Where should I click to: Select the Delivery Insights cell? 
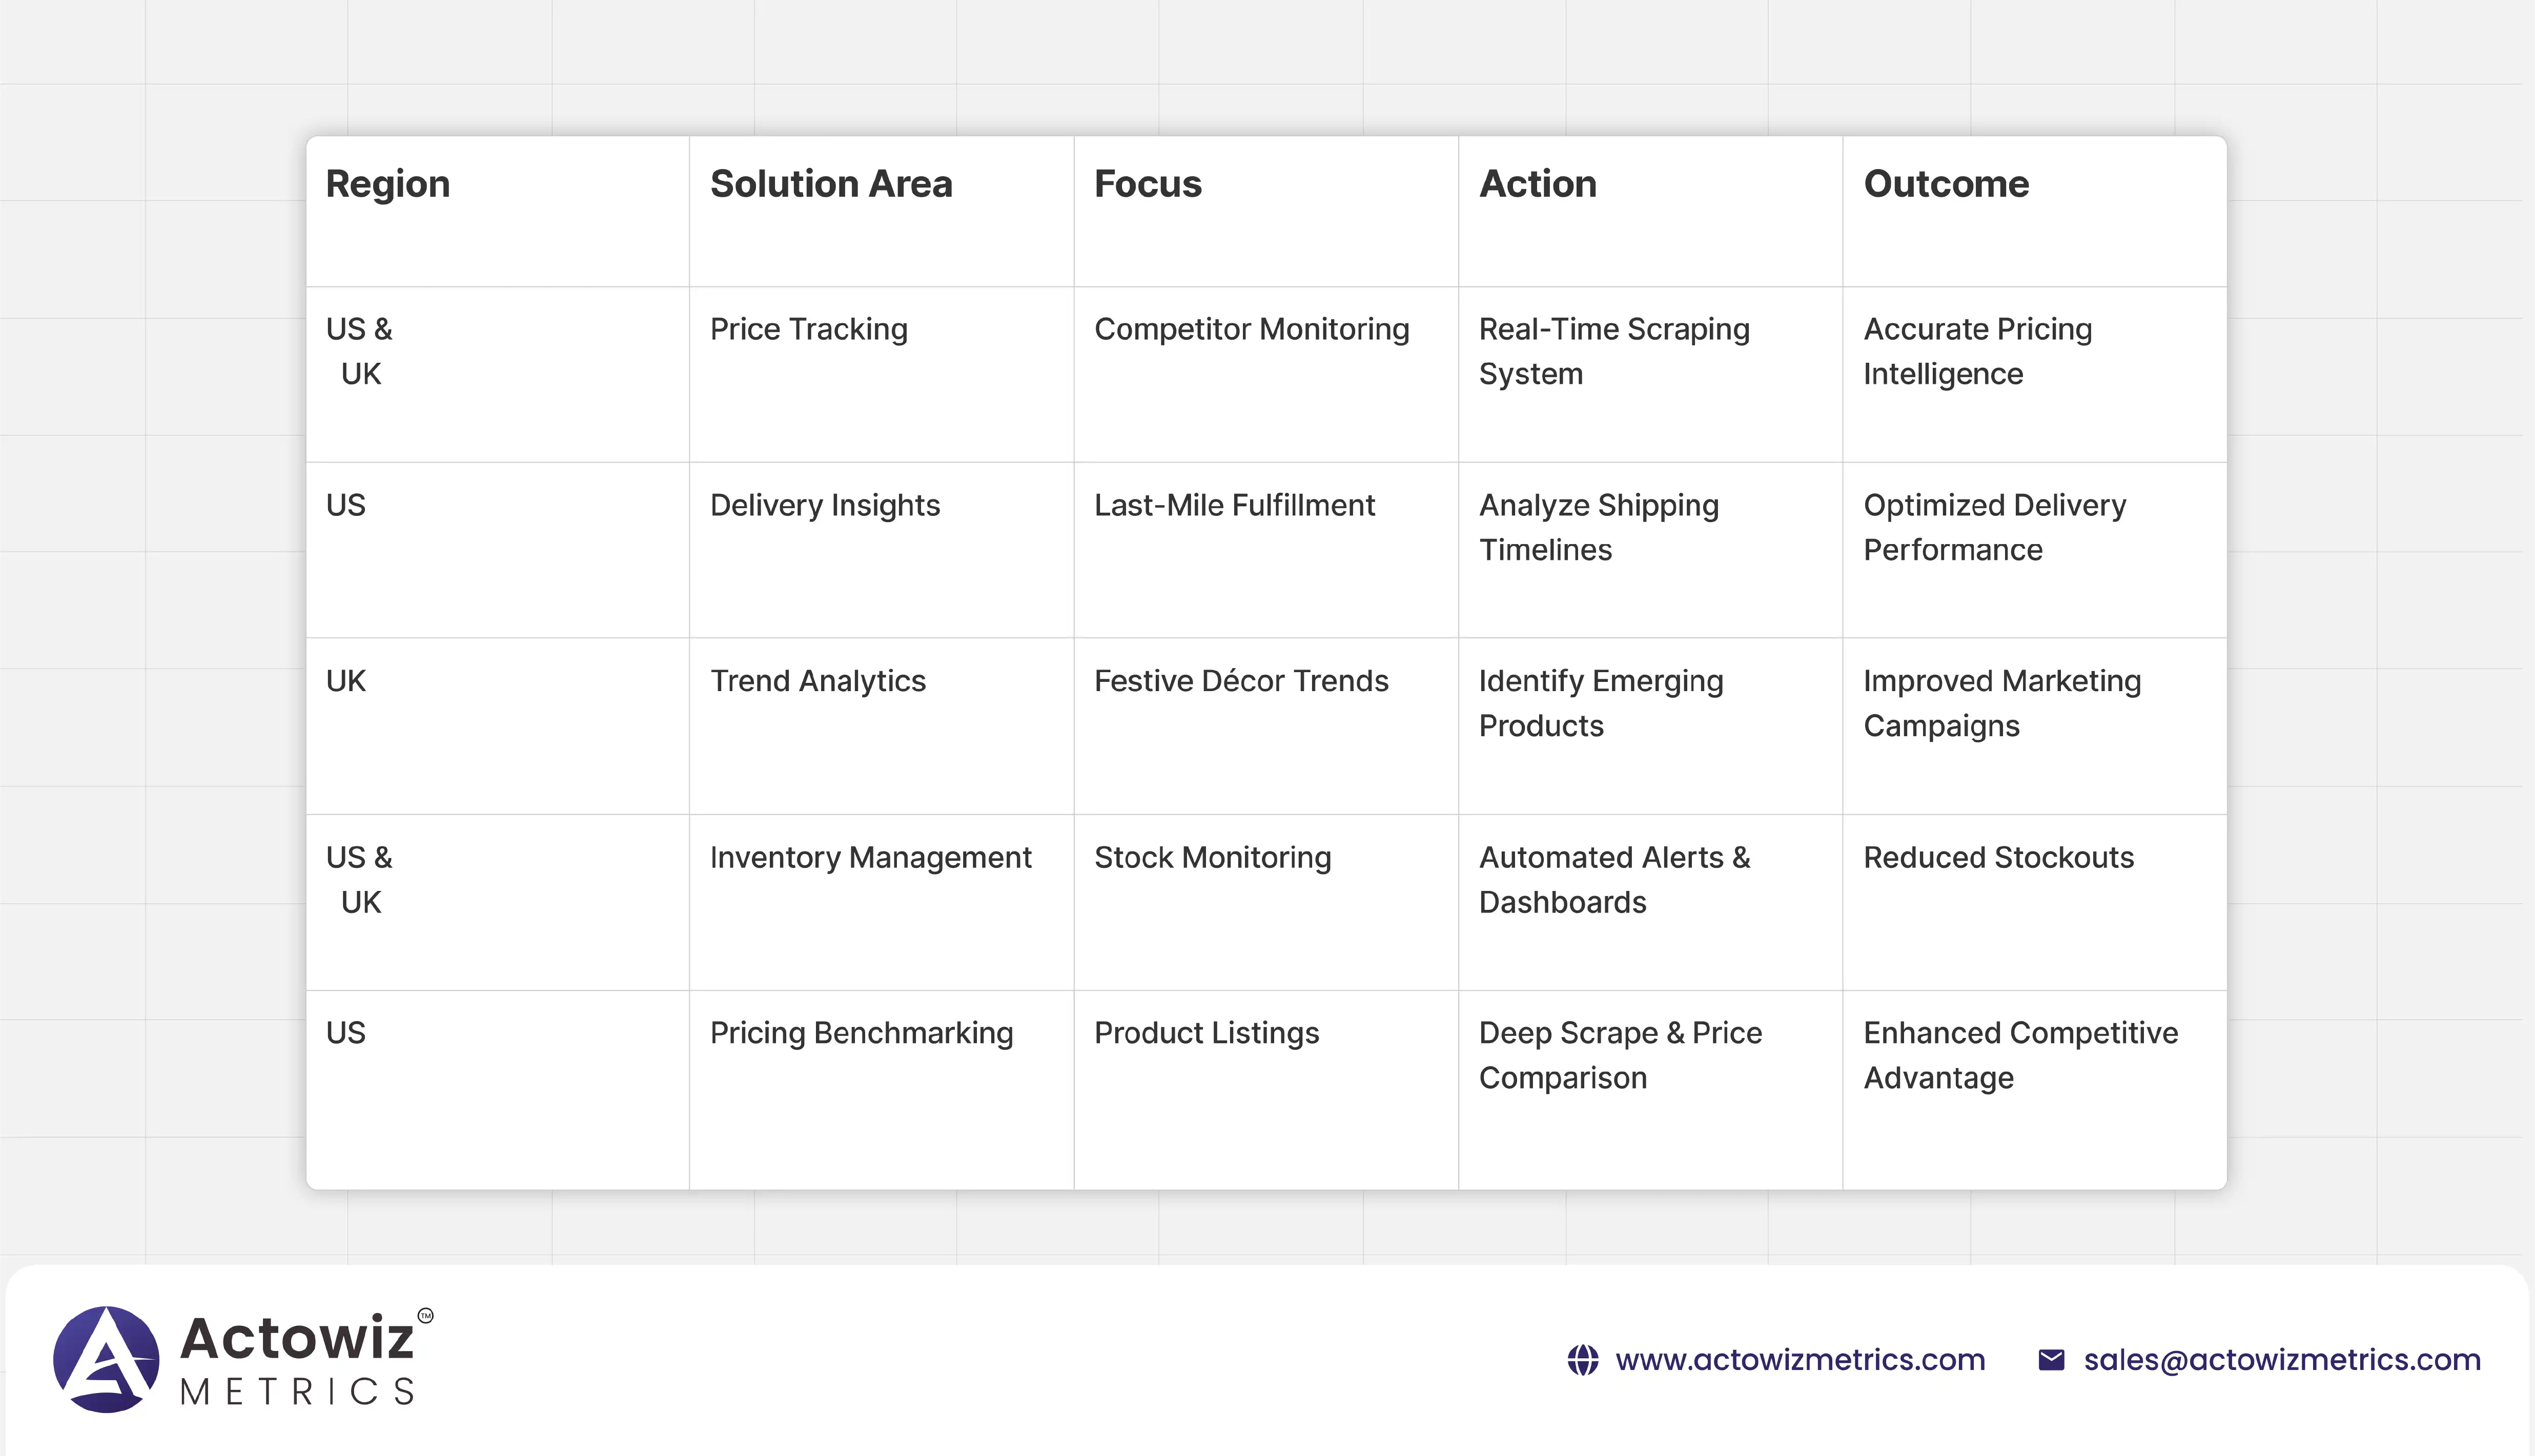[x=824, y=505]
